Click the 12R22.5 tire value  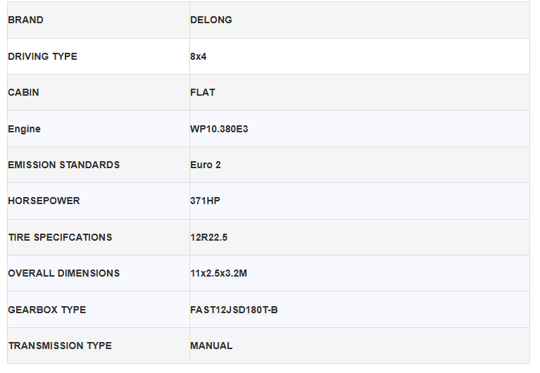209,237
